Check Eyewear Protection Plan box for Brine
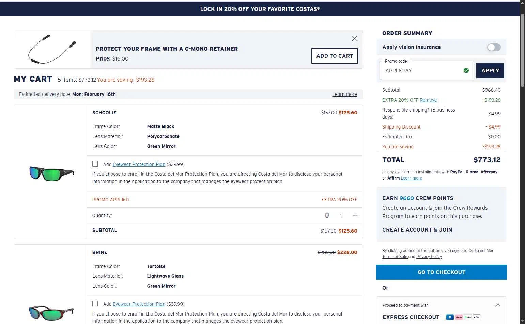Screen dimensions: 525x324 pyautogui.click(x=95, y=304)
